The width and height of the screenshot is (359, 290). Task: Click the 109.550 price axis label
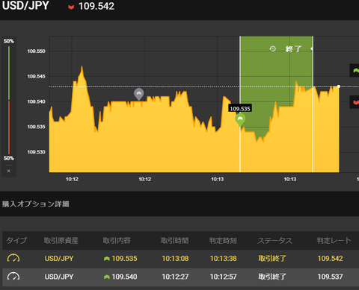pyautogui.click(x=37, y=51)
